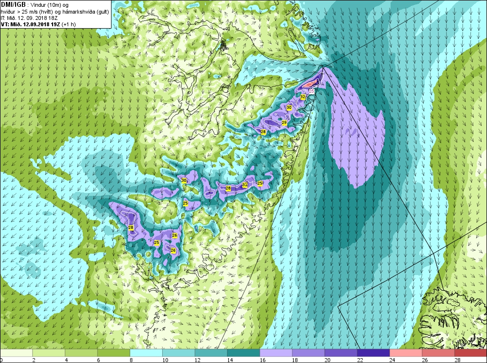Click the legend scale number 8

pos(131,360)
